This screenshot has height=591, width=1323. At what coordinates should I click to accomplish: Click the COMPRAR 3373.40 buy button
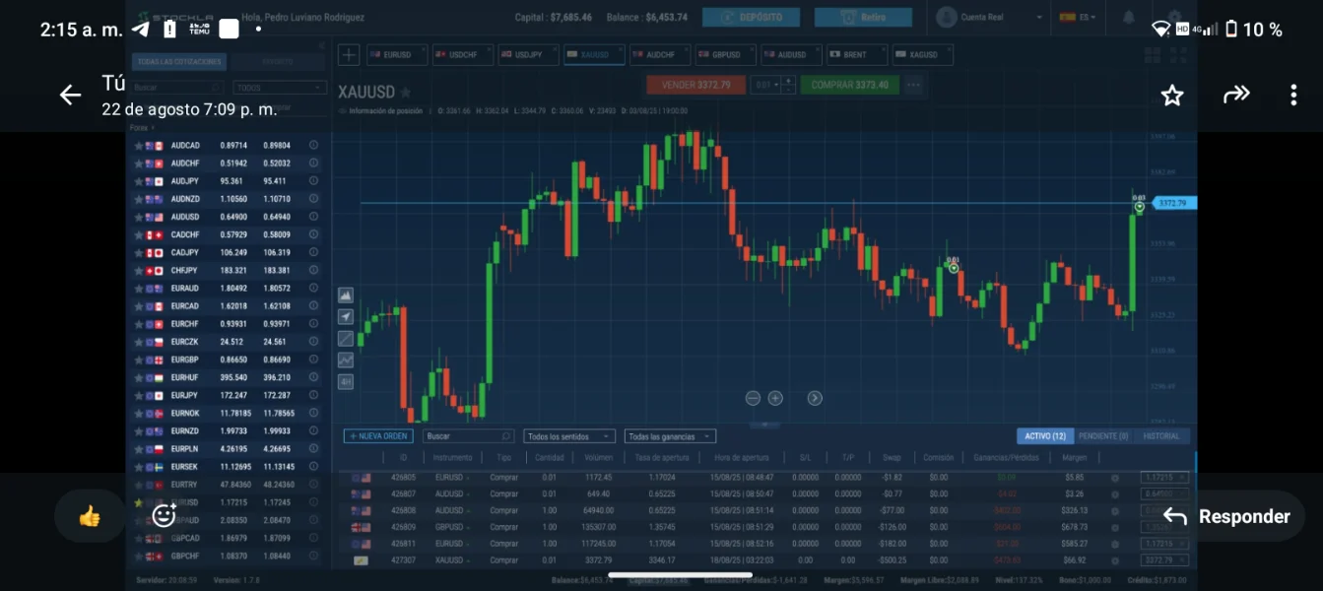pyautogui.click(x=849, y=86)
